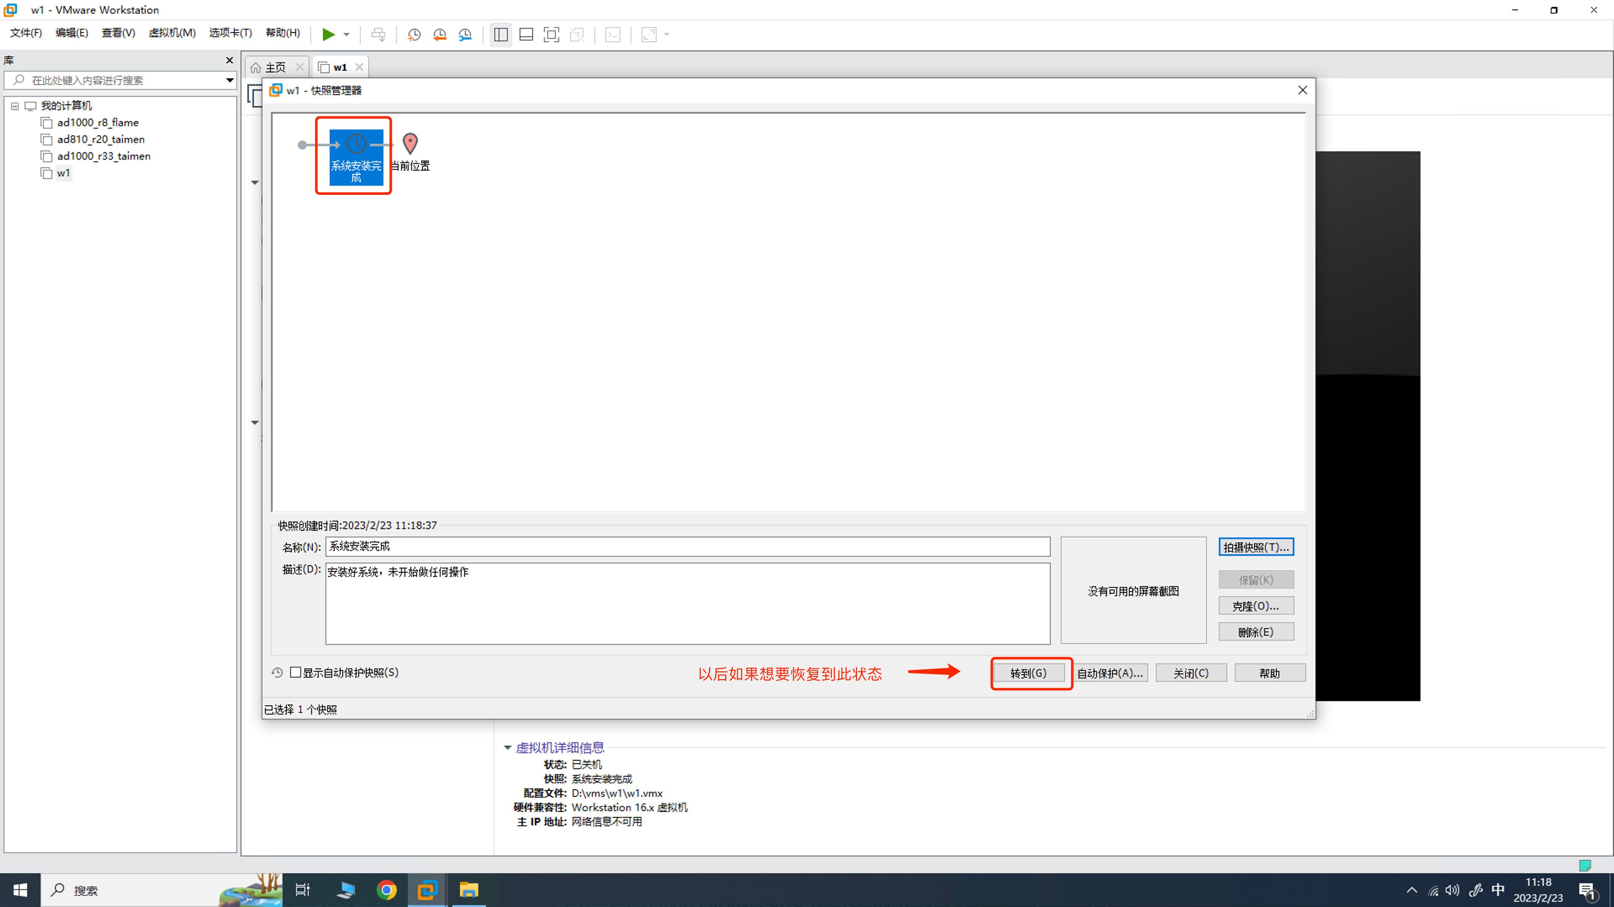1614x907 pixels.
Task: Click the 当前位置 location pin marker
Action: pyautogui.click(x=410, y=144)
